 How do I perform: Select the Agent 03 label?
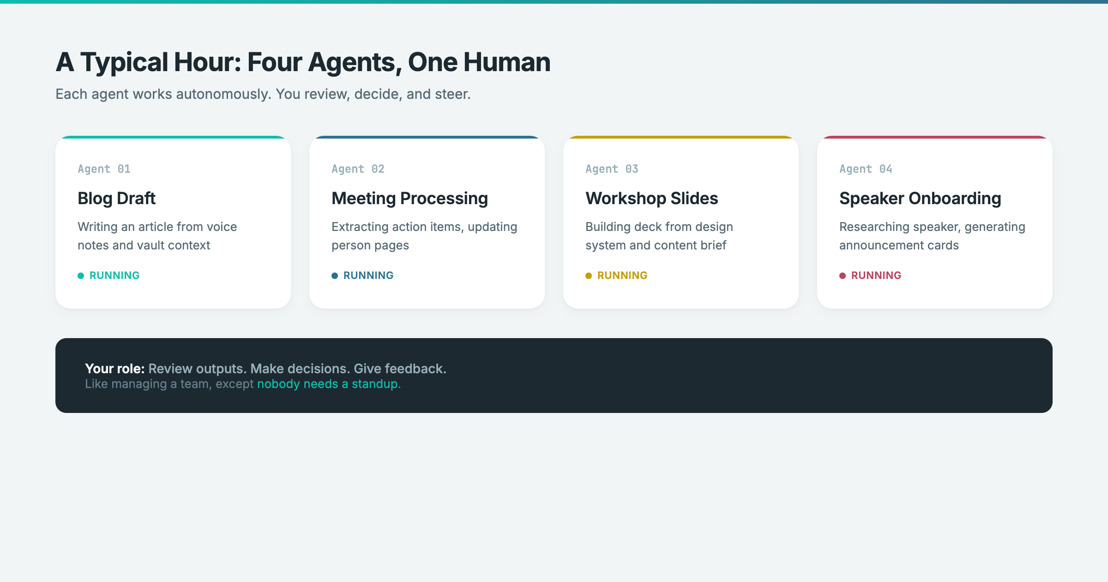[611, 169]
